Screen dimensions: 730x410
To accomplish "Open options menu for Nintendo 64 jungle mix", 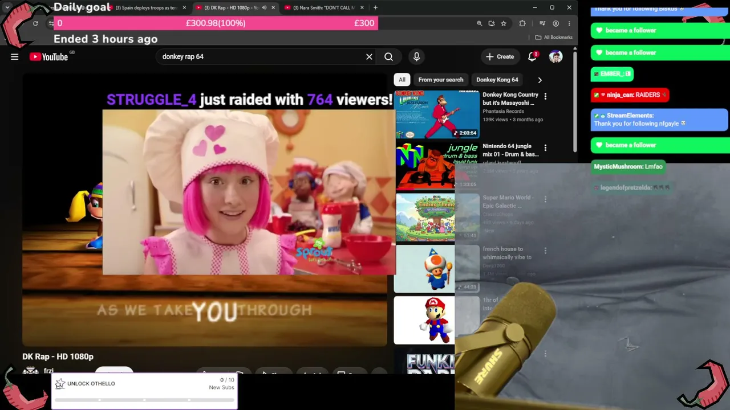I will 545,148.
